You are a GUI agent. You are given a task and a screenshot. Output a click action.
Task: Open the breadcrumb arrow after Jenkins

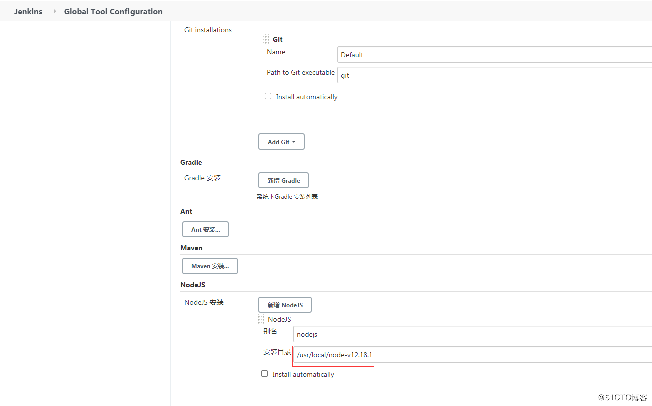[55, 11]
